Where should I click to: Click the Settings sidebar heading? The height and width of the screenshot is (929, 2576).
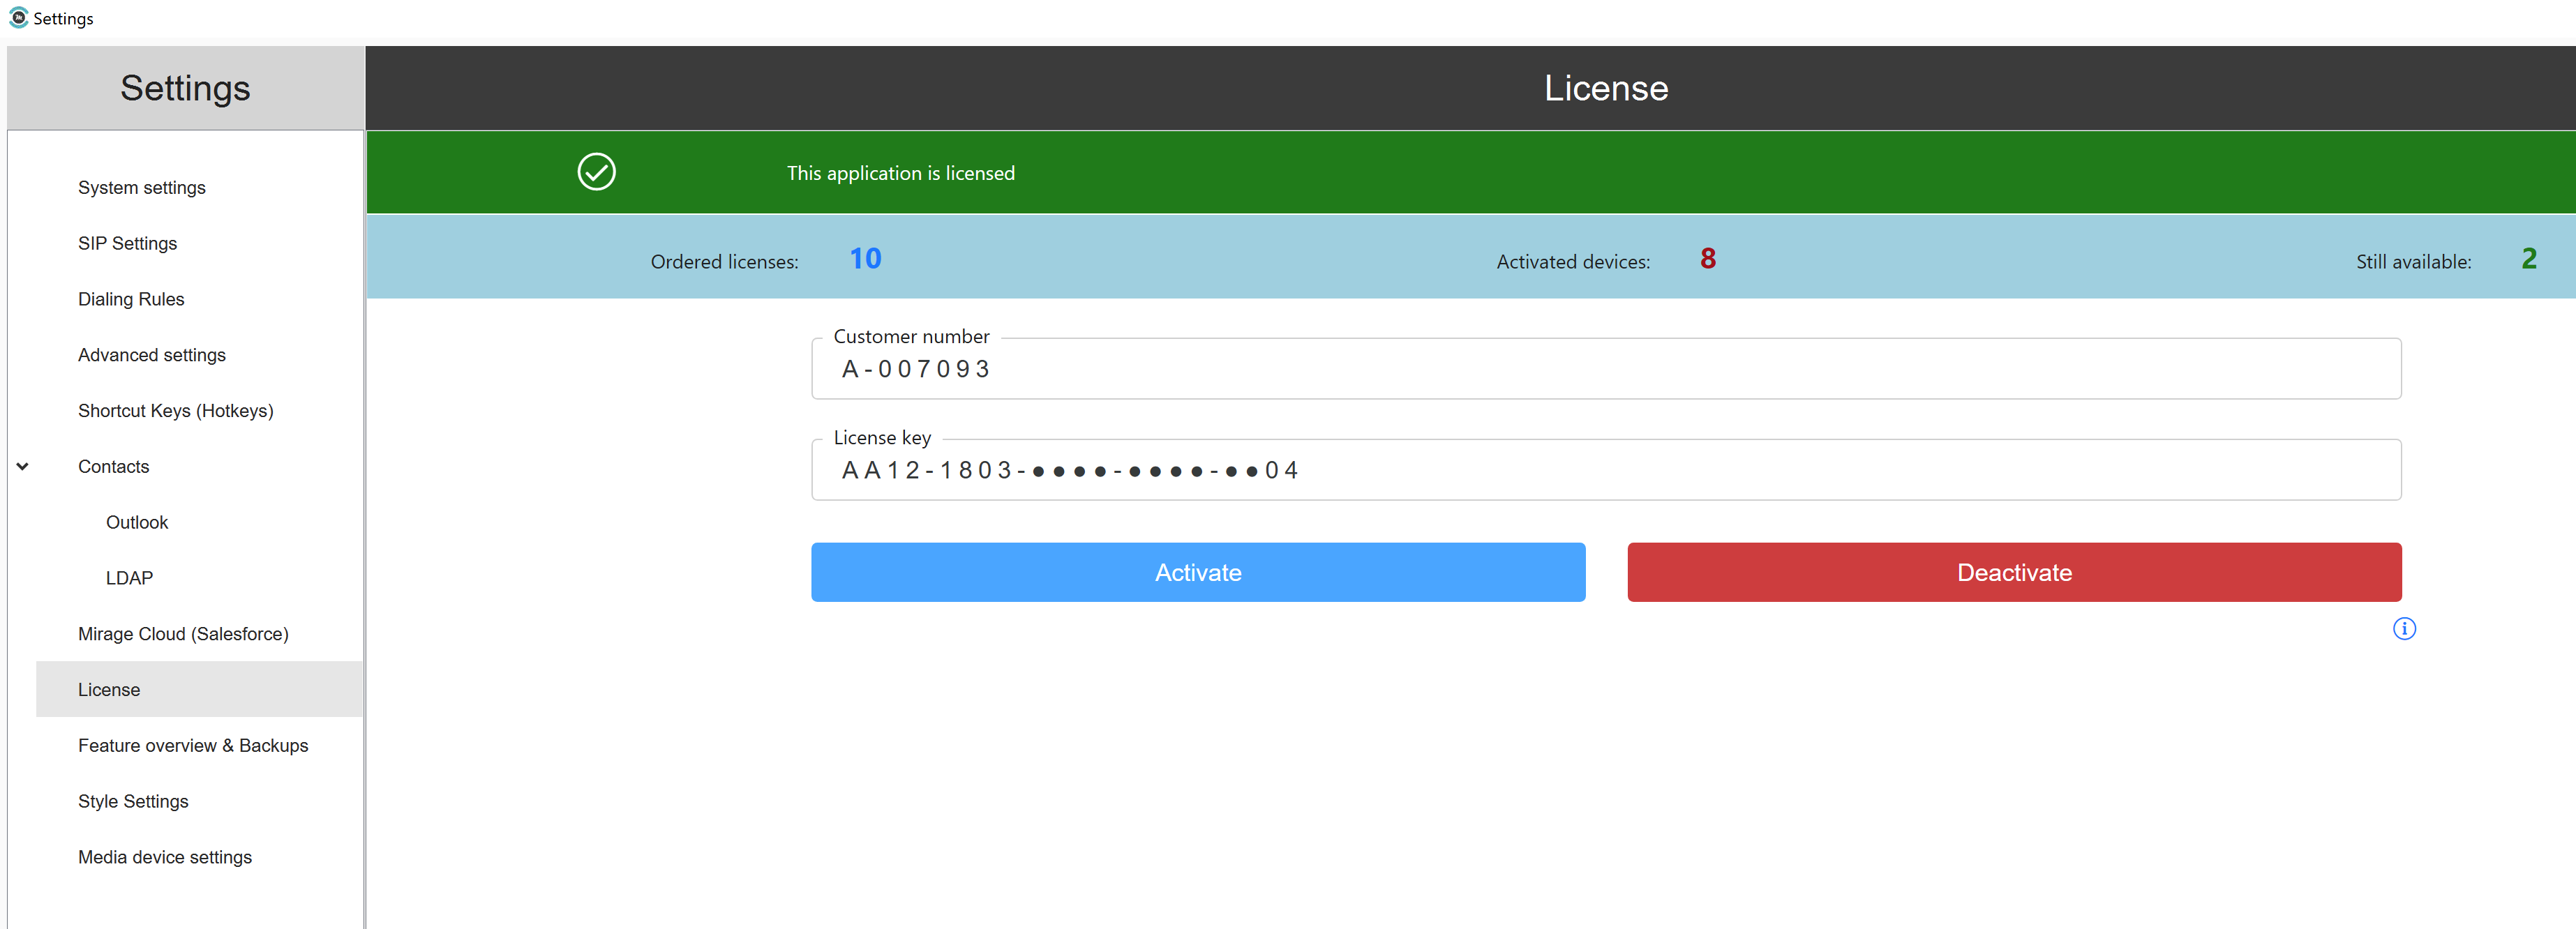pyautogui.click(x=185, y=88)
